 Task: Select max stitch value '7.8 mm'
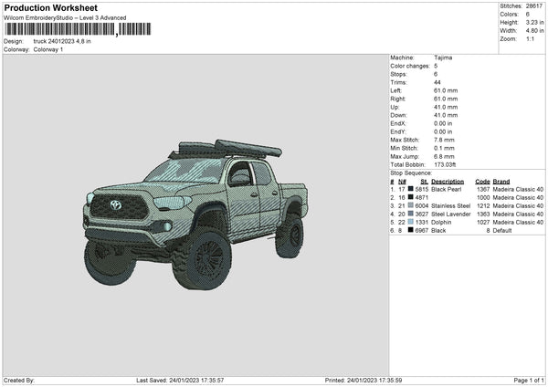444,140
